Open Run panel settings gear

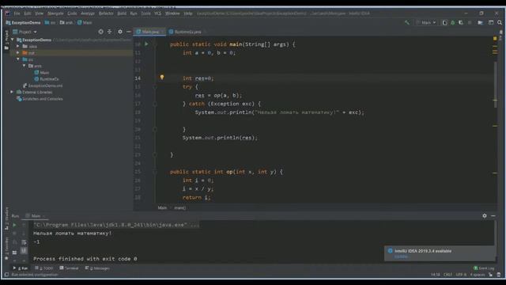click(485, 216)
